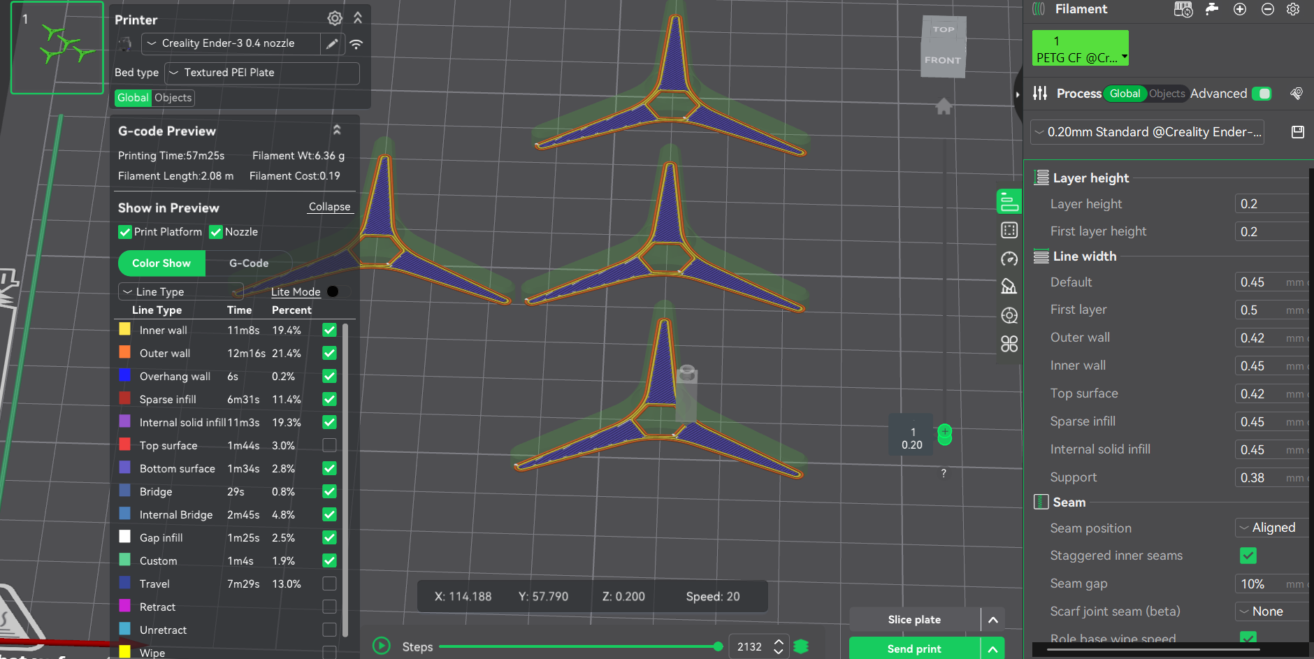Select plate 1 thumbnail
This screenshot has width=1314, height=659.
[57, 48]
